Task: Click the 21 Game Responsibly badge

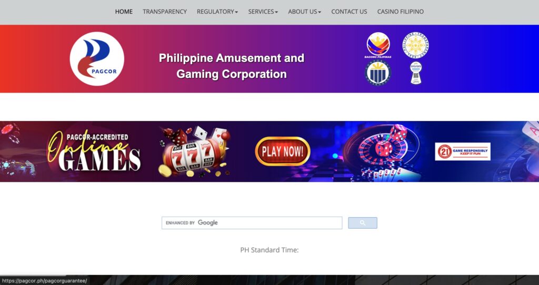Action: (463, 151)
